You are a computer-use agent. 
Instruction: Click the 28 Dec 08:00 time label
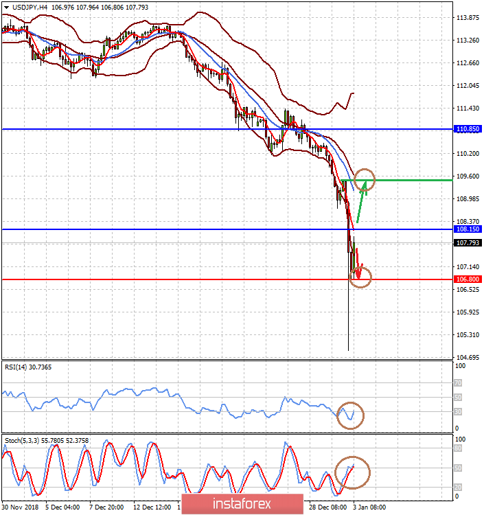327,507
